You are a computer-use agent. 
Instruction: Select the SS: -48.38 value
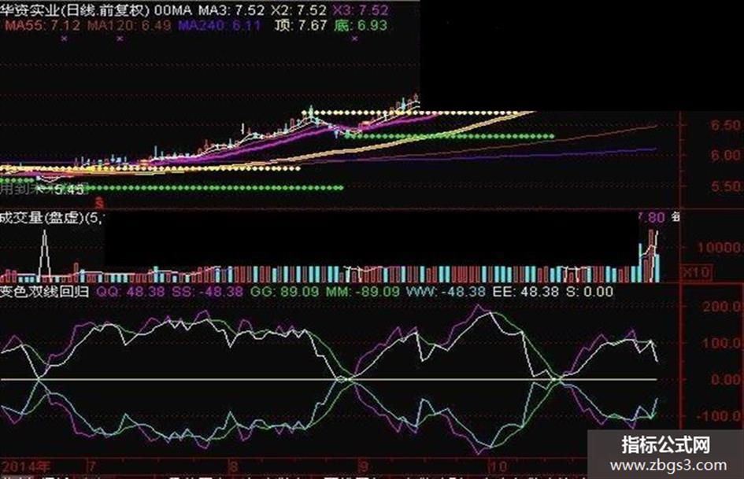click(x=207, y=292)
